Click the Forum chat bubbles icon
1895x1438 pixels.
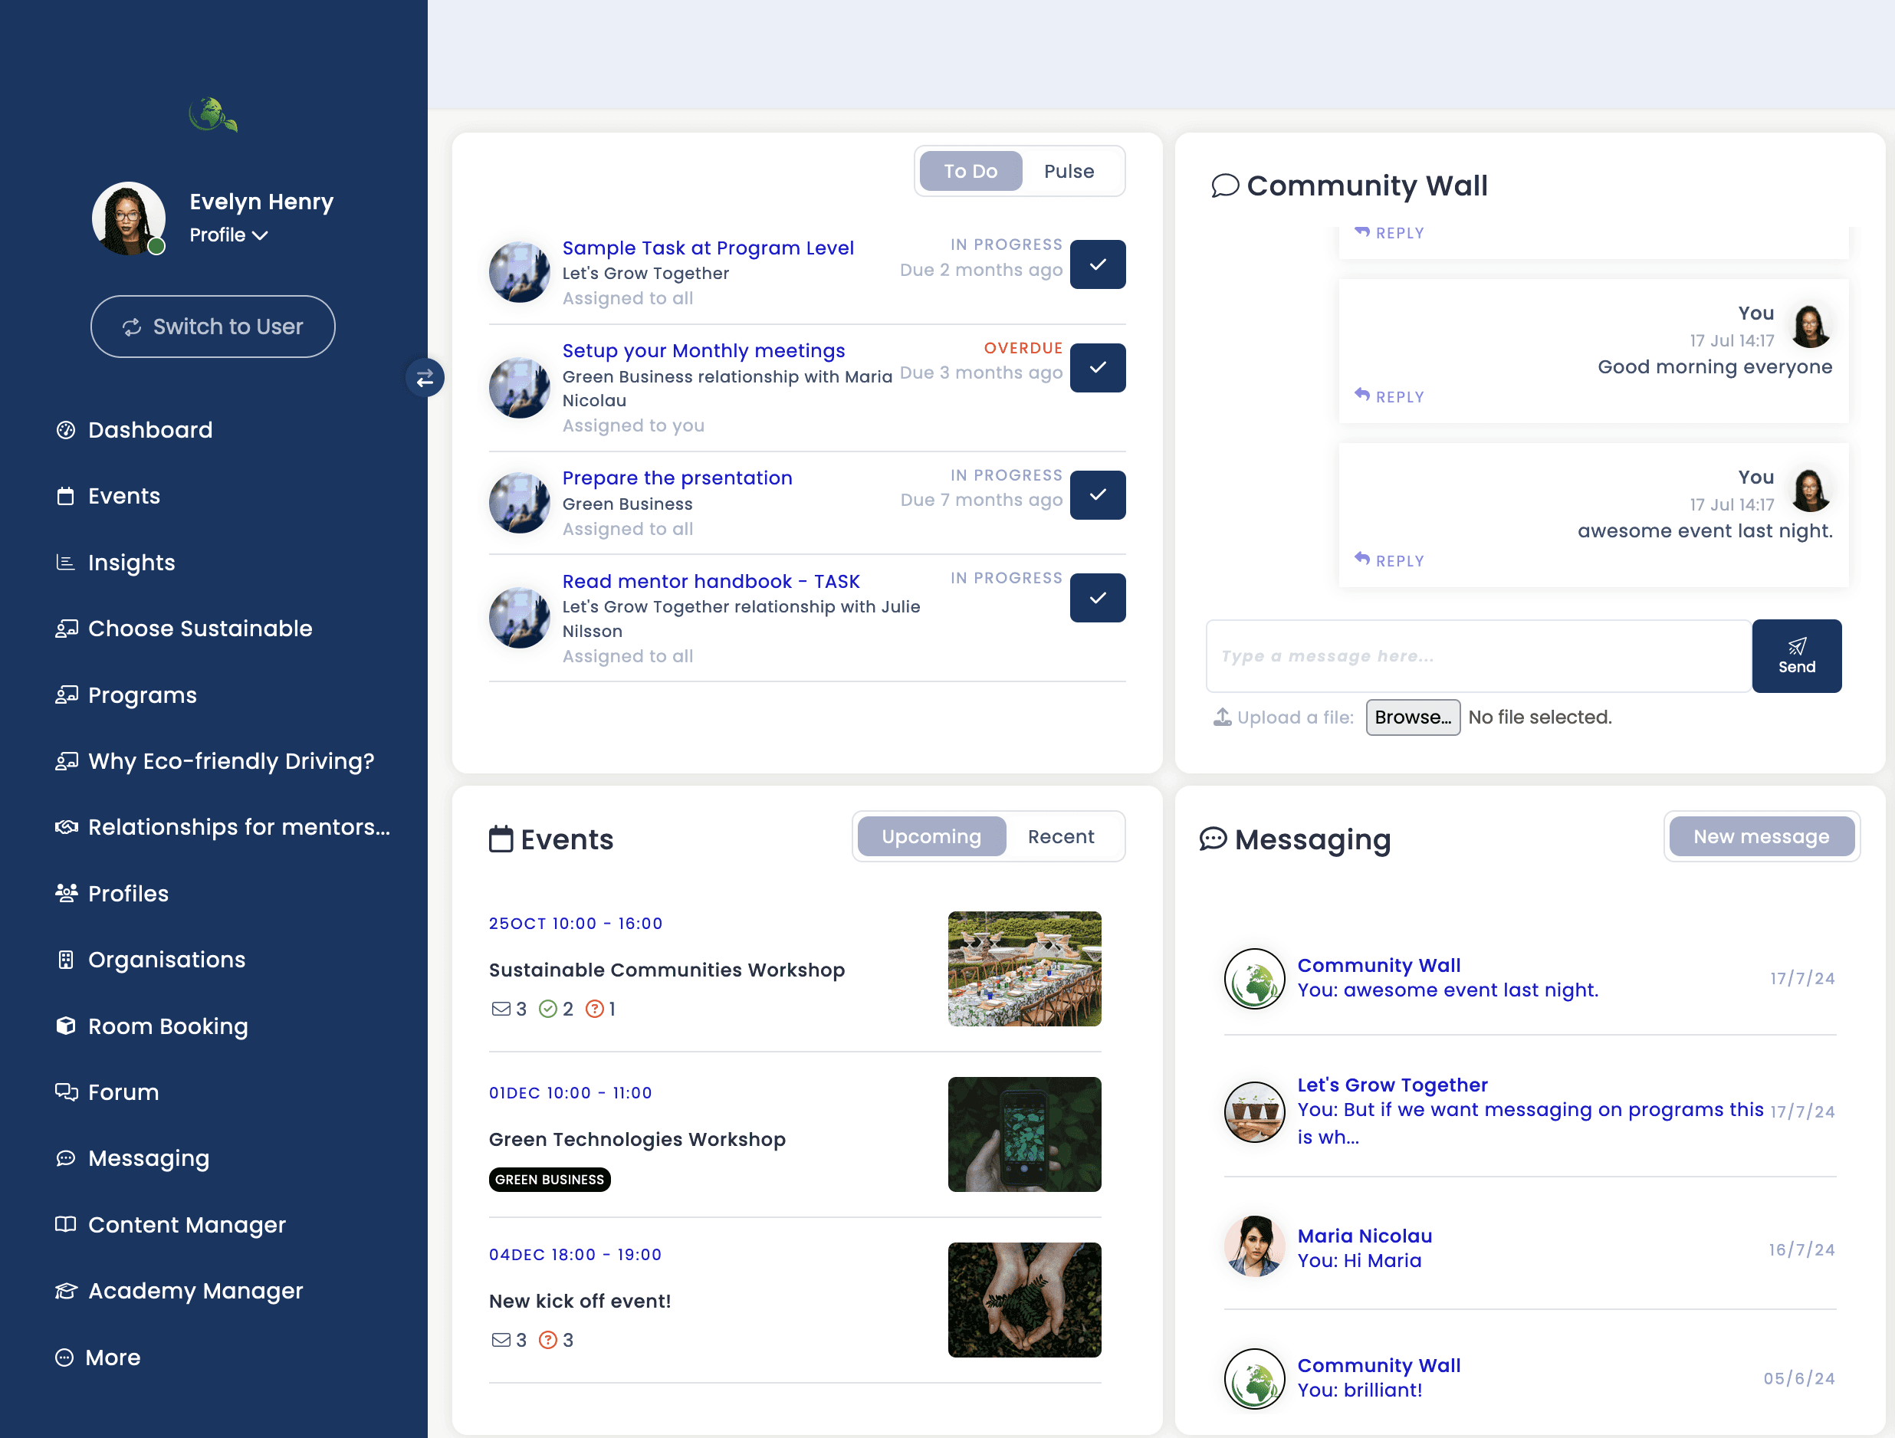point(65,1092)
